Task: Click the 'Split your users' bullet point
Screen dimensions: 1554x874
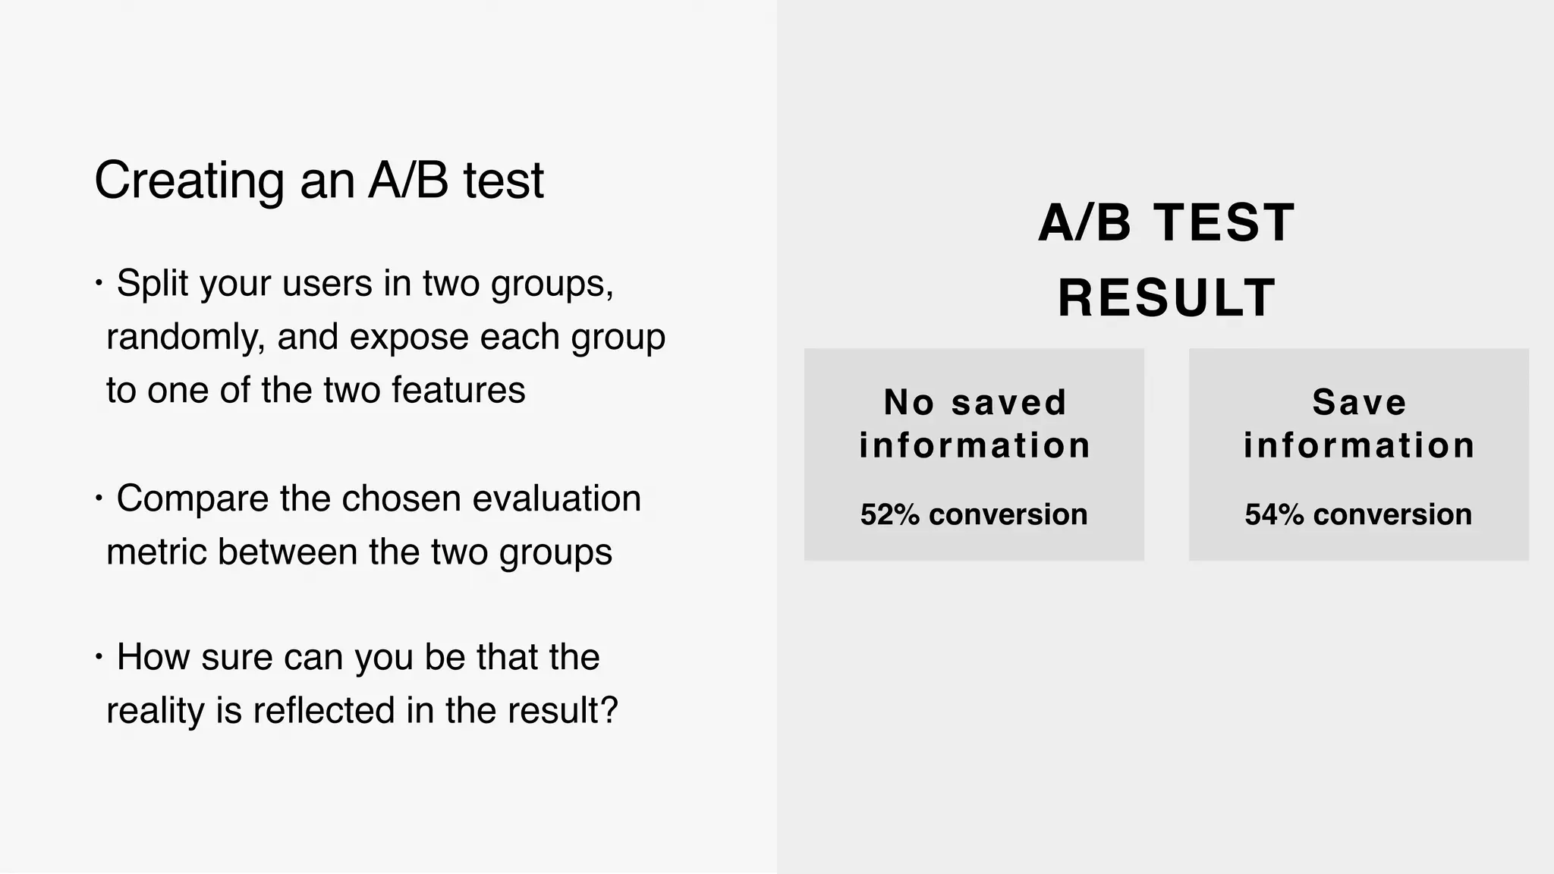Action: (x=379, y=336)
